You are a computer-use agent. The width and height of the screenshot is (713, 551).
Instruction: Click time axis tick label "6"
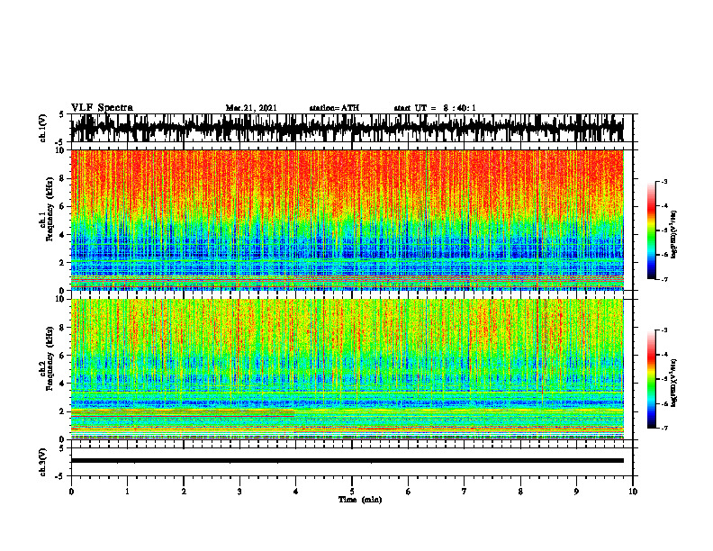409,492
